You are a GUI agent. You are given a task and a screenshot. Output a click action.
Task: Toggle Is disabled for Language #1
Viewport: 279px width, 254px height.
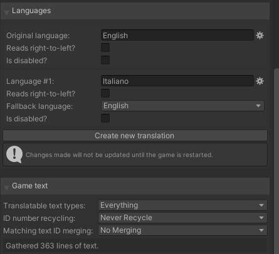coord(105,118)
